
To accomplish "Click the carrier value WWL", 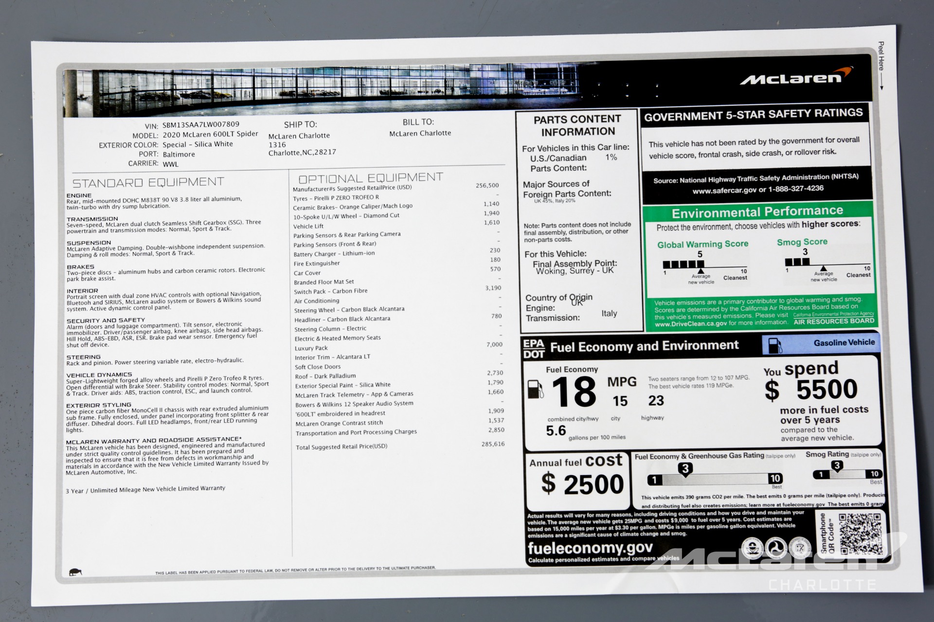I will click(x=171, y=164).
